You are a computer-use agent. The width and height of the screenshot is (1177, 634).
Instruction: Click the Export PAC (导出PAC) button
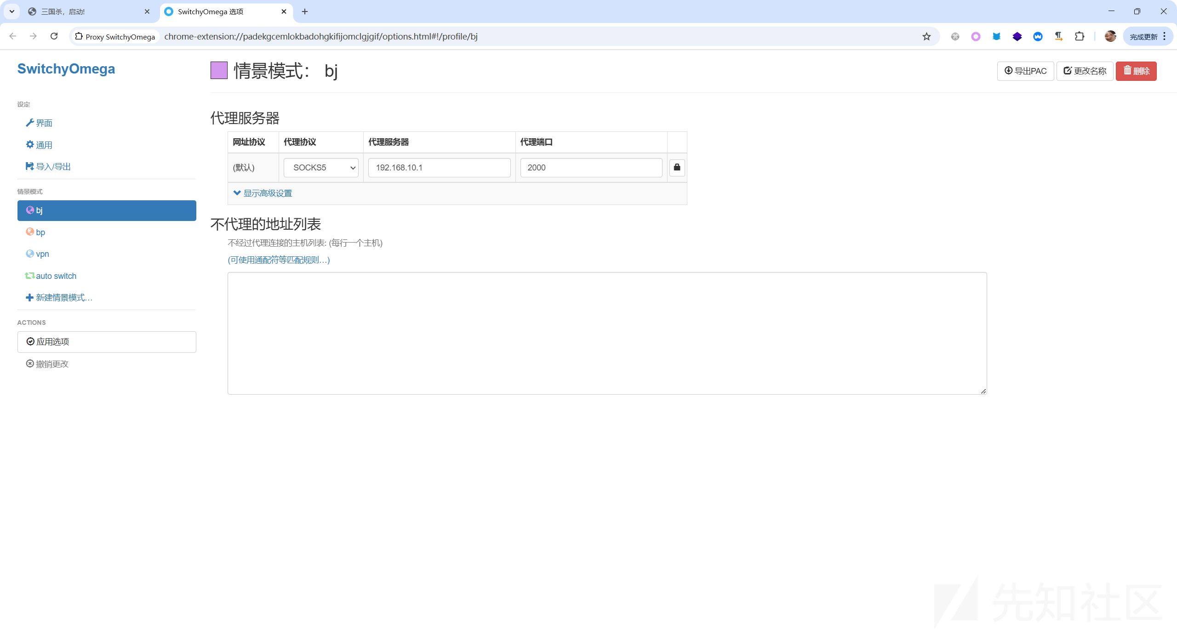tap(1025, 71)
